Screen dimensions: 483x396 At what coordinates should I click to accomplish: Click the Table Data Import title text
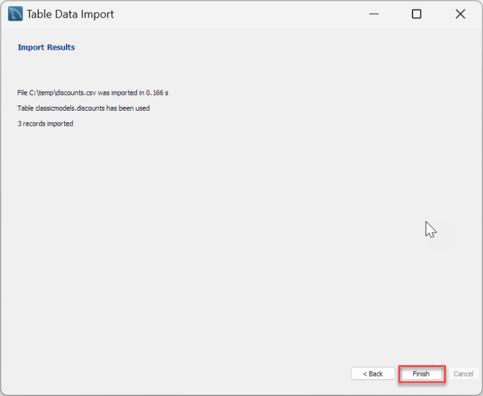coord(70,14)
